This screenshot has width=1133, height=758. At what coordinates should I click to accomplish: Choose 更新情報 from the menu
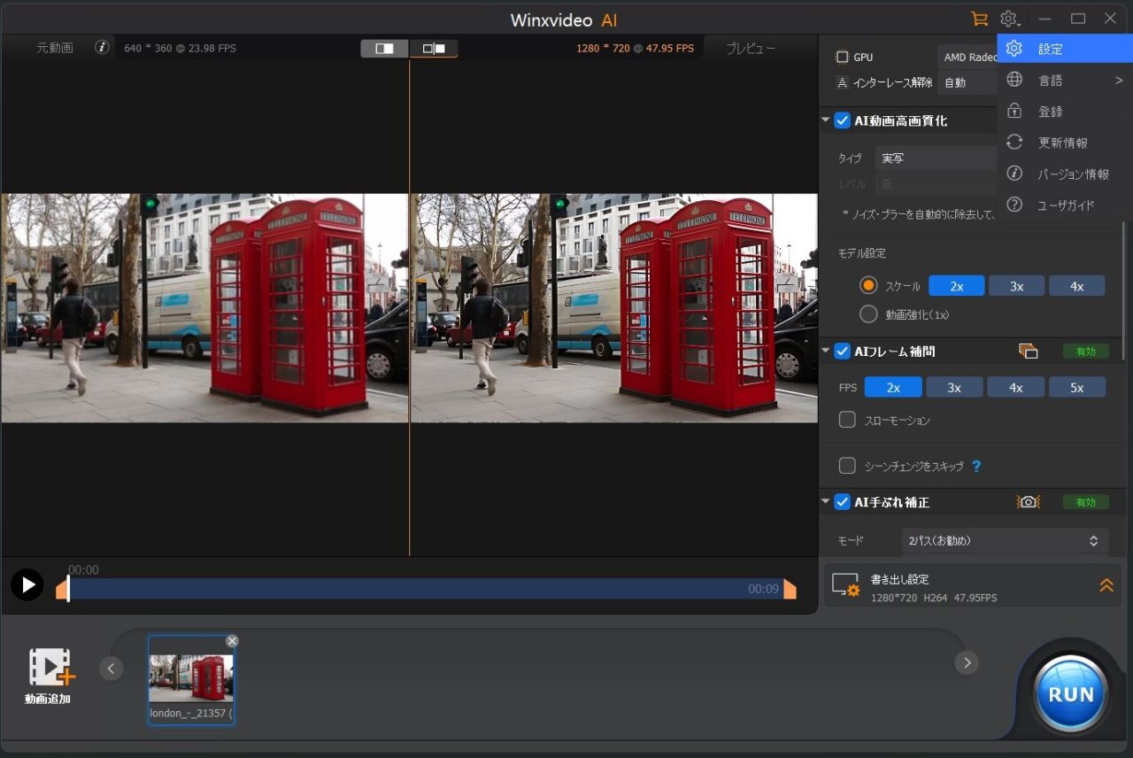(1065, 142)
